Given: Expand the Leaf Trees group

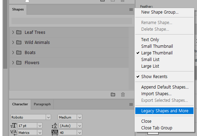Looking at the screenshot, I should click(x=13, y=32).
